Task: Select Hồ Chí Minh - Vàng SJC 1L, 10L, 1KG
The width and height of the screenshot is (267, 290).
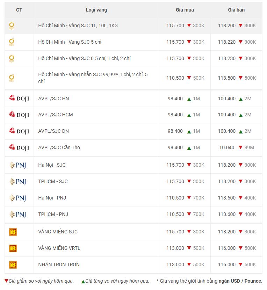Action: coord(78,26)
